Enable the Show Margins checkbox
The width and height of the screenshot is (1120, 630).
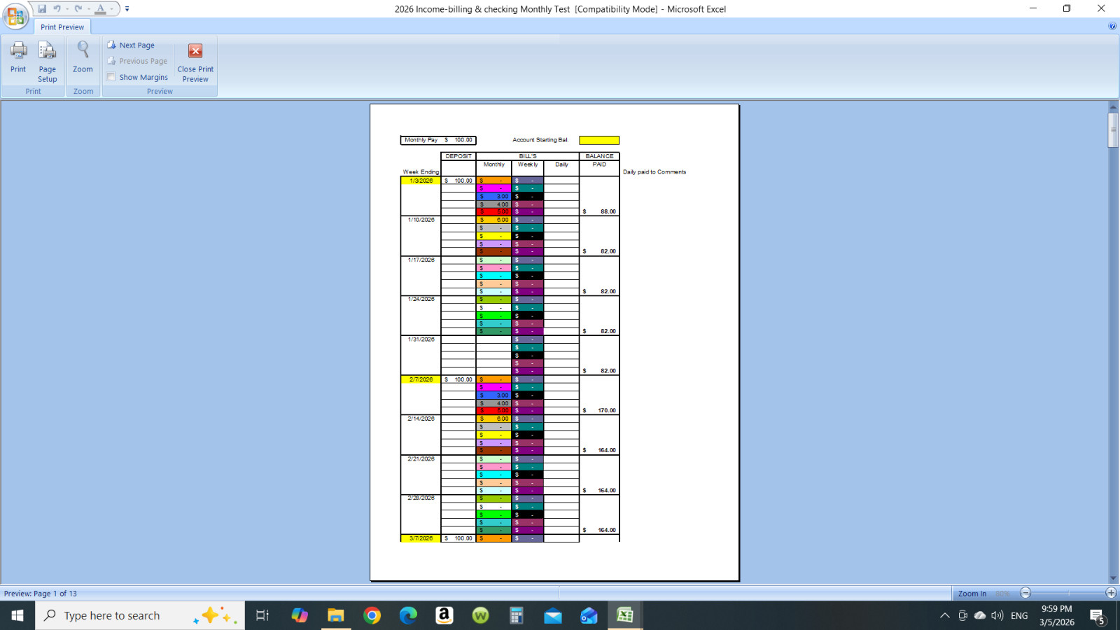[x=111, y=77]
